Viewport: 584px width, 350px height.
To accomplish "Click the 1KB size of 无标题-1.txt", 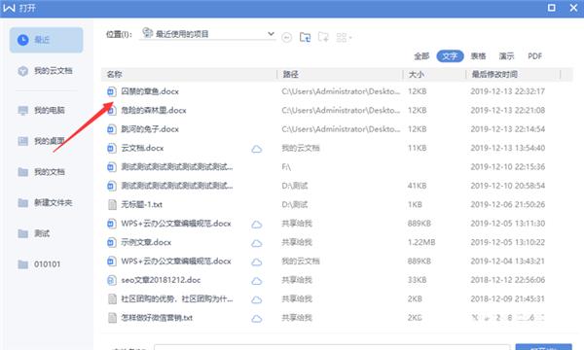I will [x=415, y=204].
